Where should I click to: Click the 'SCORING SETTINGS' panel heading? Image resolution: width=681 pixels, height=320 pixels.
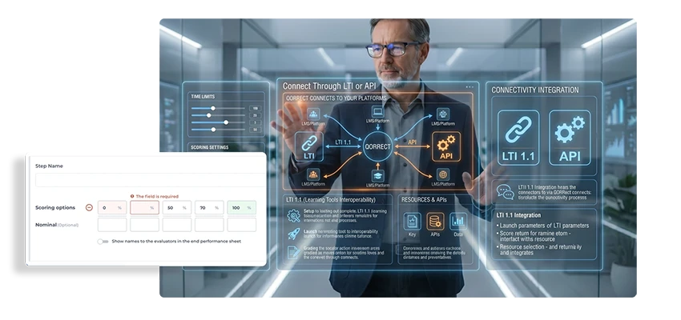[x=209, y=147]
